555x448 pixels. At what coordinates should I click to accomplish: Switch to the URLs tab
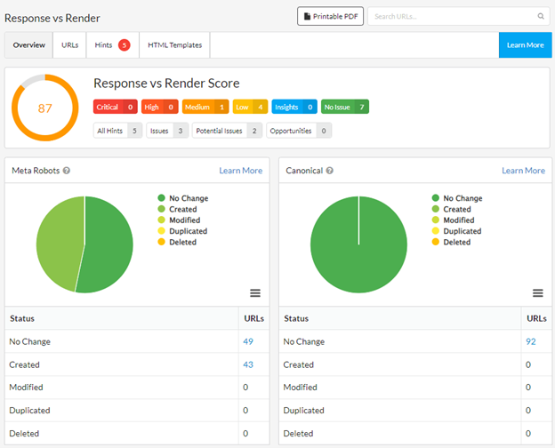[69, 45]
